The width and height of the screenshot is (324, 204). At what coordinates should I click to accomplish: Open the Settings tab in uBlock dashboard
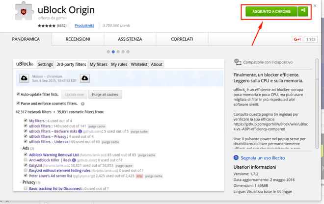point(45,64)
